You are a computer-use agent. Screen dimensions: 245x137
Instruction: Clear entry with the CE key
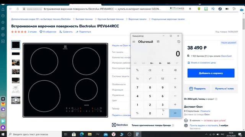pyautogui.click(x=150, y=70)
